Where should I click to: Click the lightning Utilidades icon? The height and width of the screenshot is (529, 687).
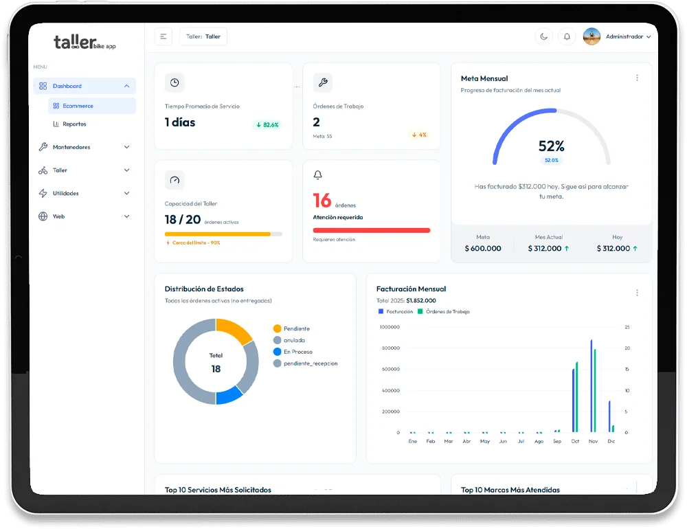click(x=43, y=194)
